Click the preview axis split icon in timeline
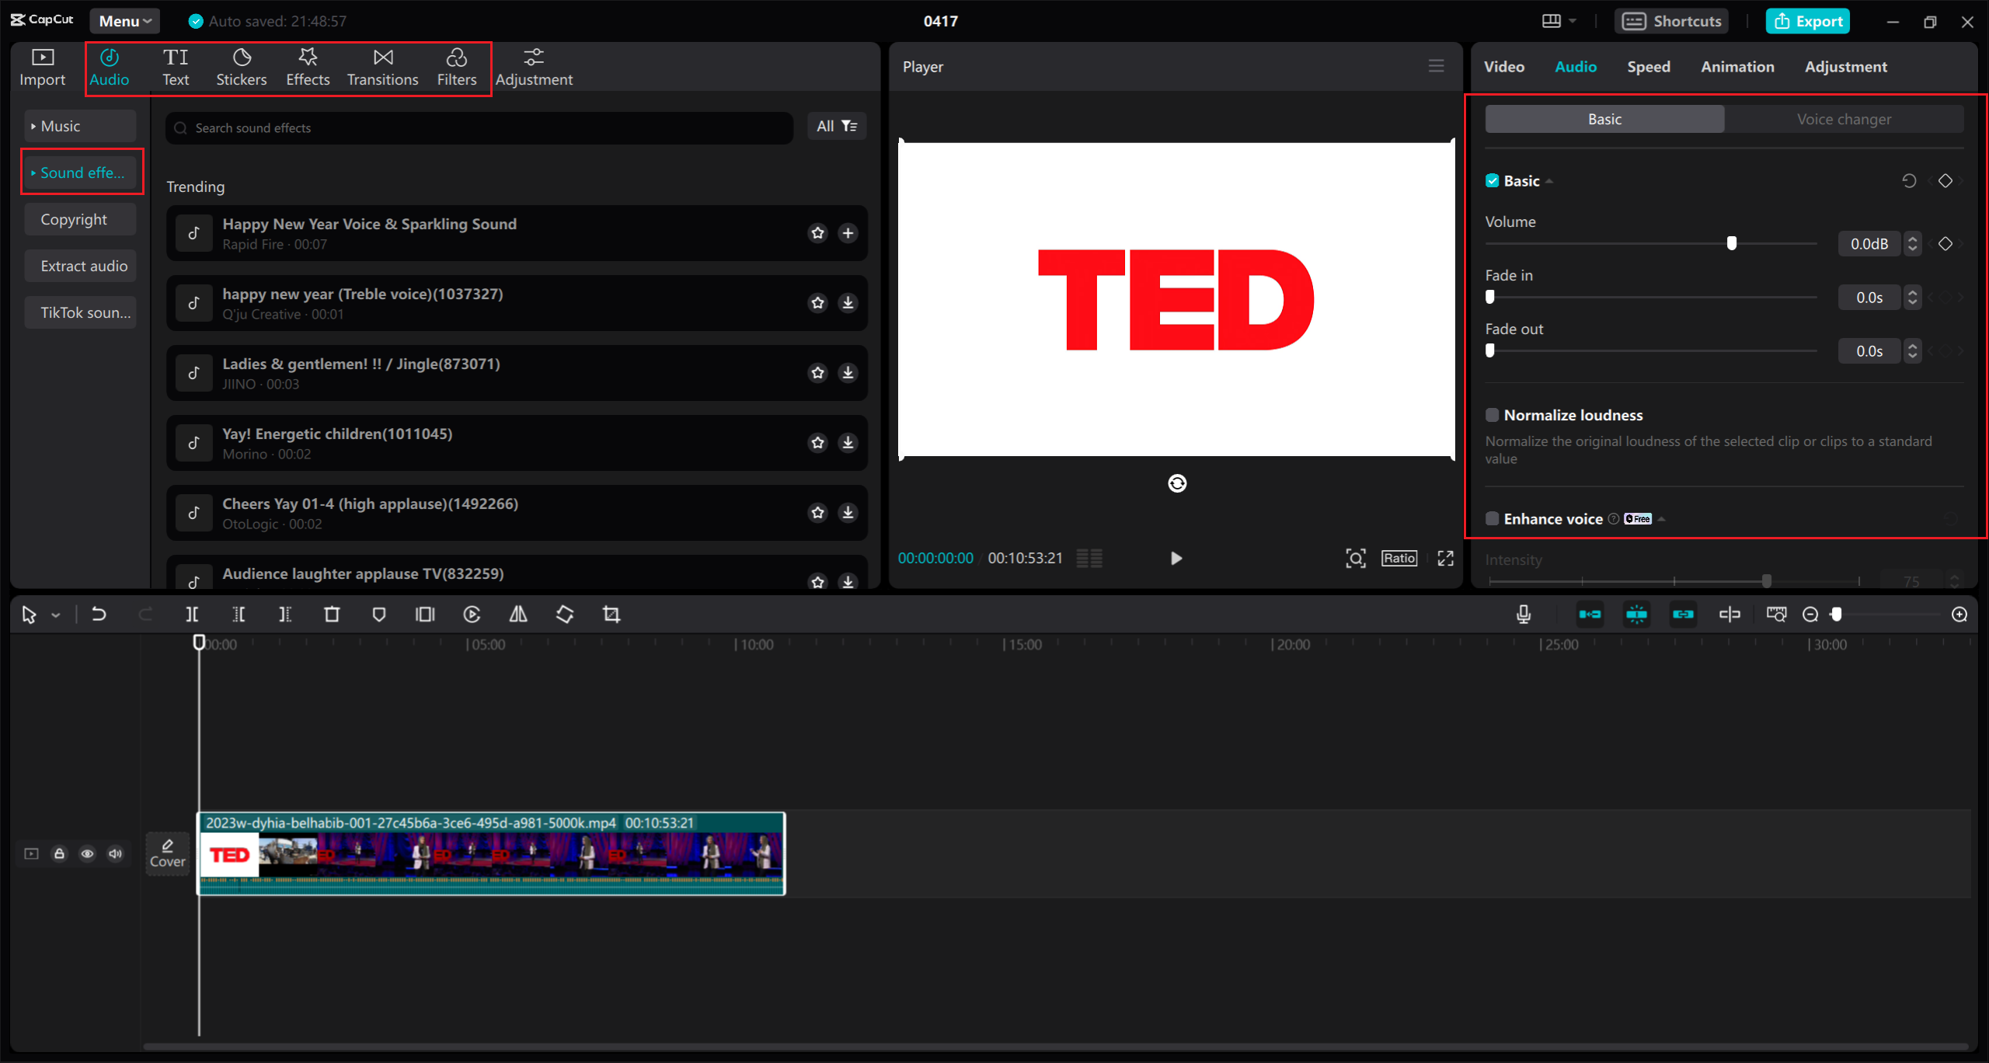This screenshot has width=1989, height=1063. pyautogui.click(x=1729, y=615)
